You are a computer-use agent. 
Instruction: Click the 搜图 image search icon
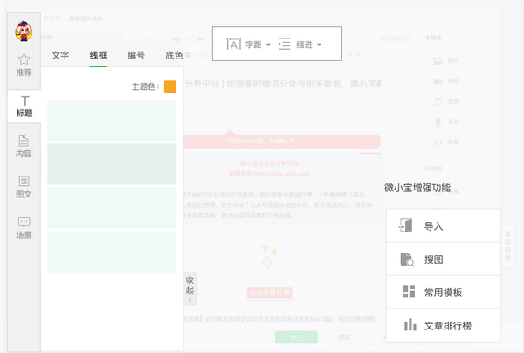point(406,259)
